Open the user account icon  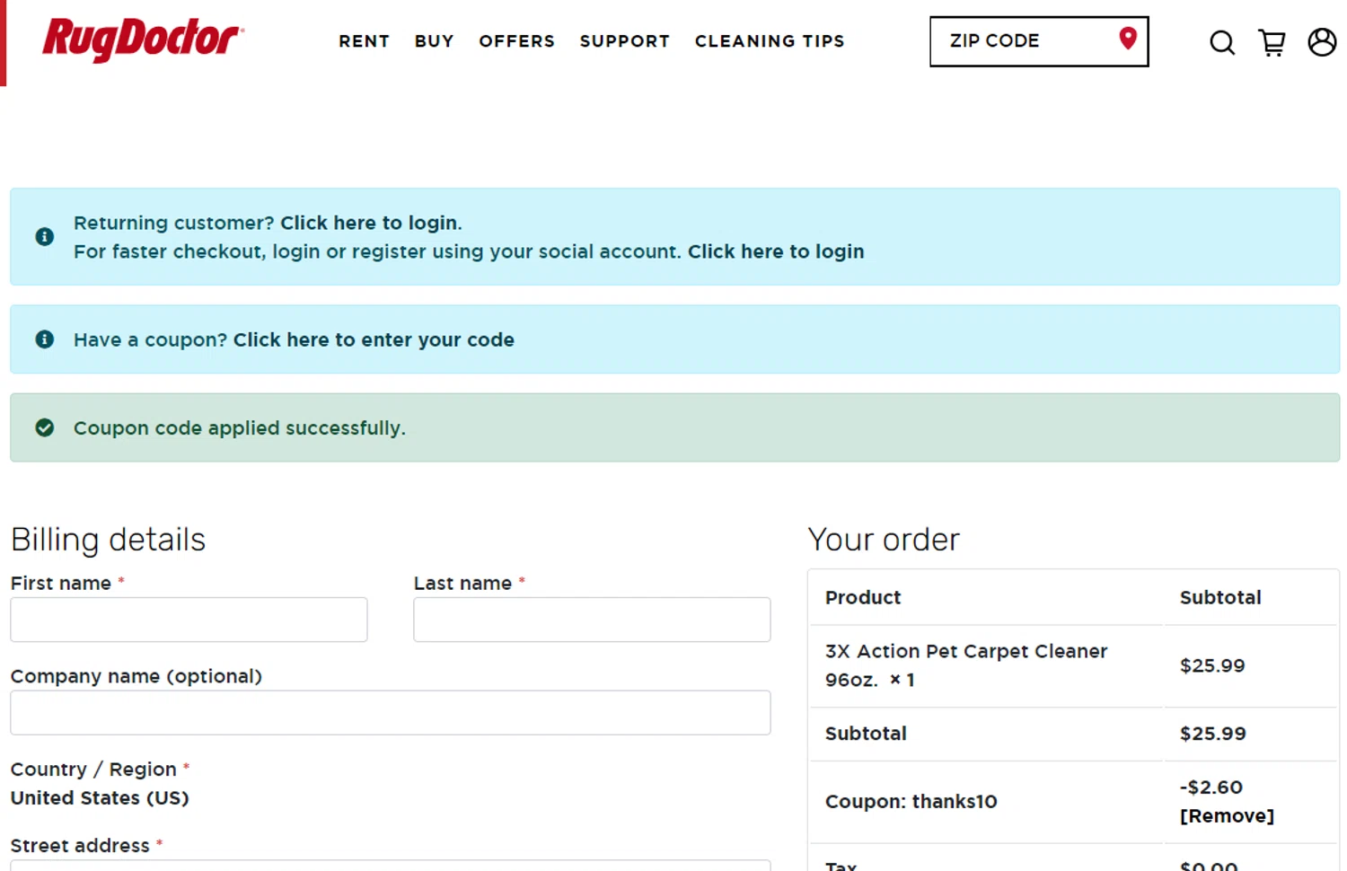1322,41
